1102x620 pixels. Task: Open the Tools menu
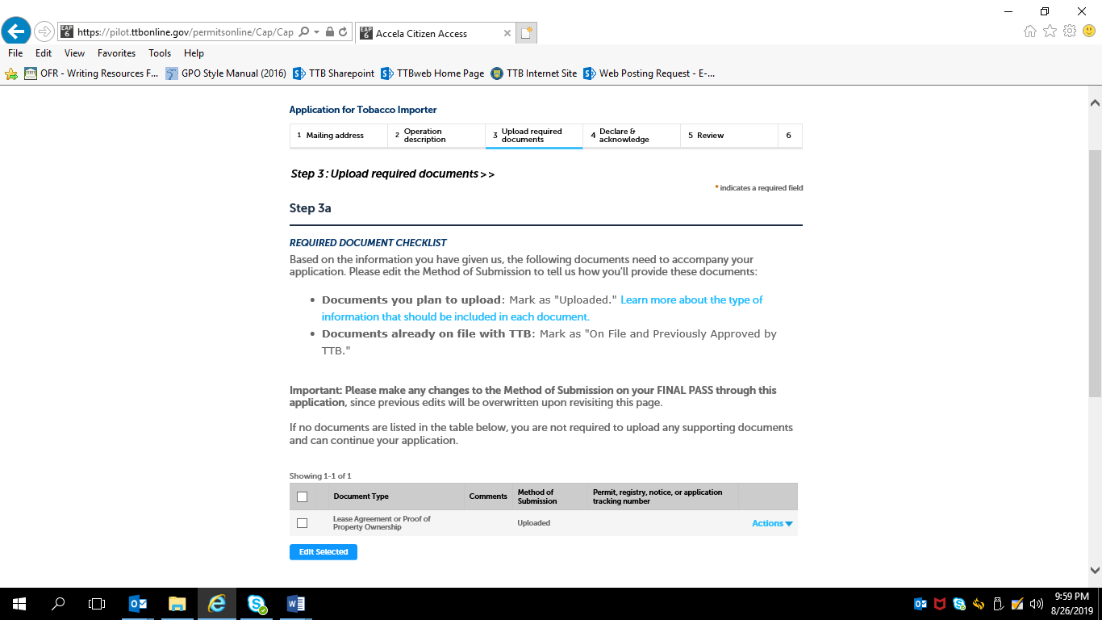coord(160,53)
